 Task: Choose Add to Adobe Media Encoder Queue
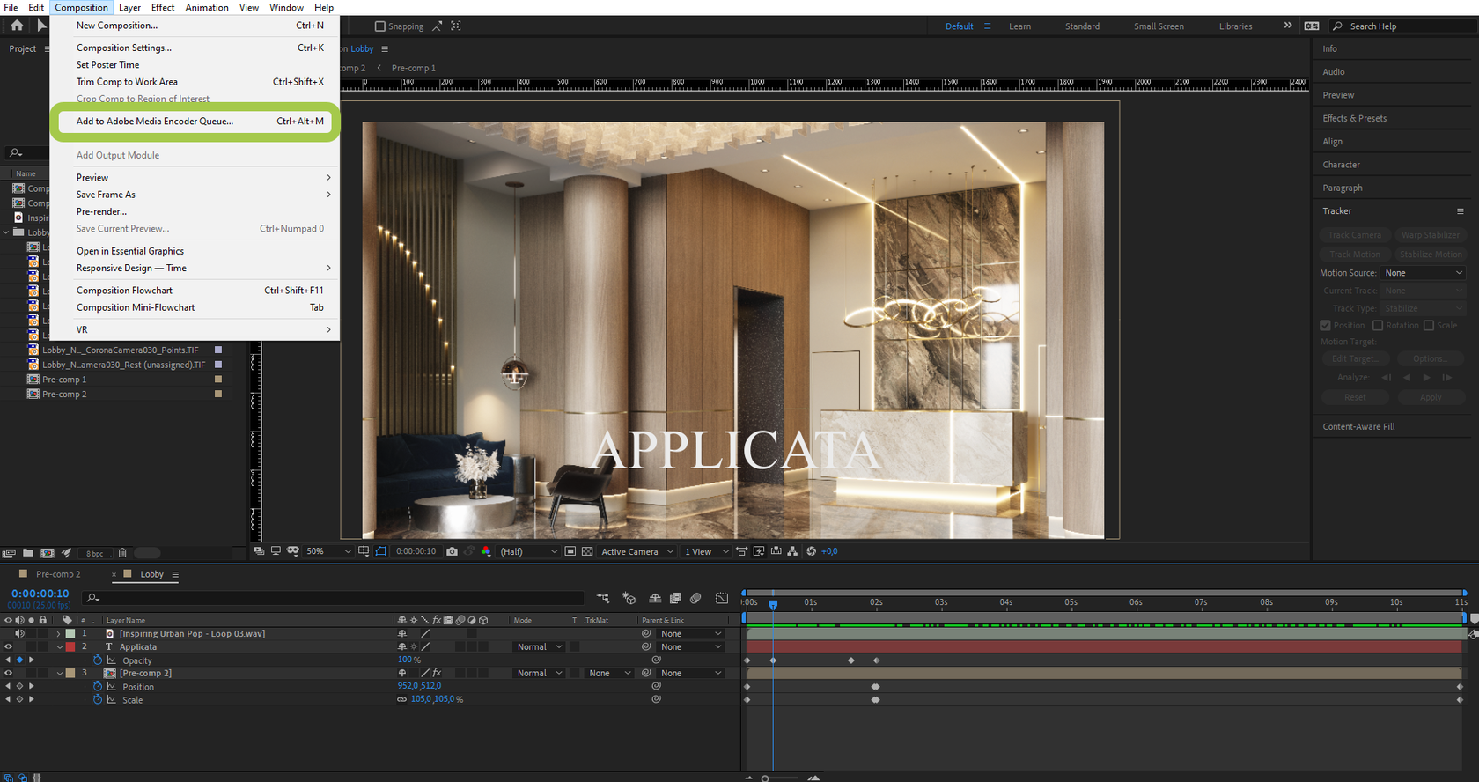(x=155, y=122)
